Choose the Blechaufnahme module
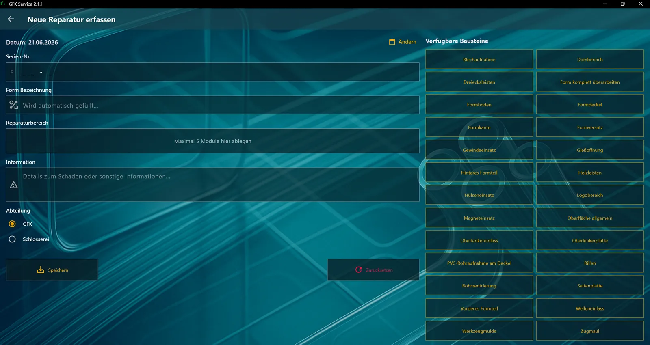Viewport: 650px width, 345px height. coord(479,59)
